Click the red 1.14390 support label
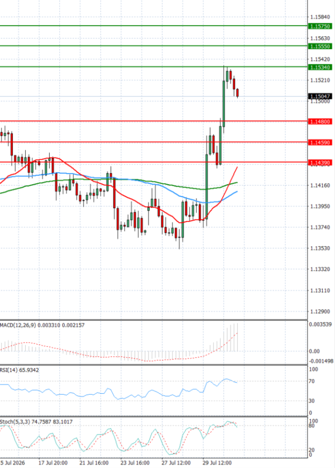335x468 pixels. pyautogui.click(x=320, y=163)
